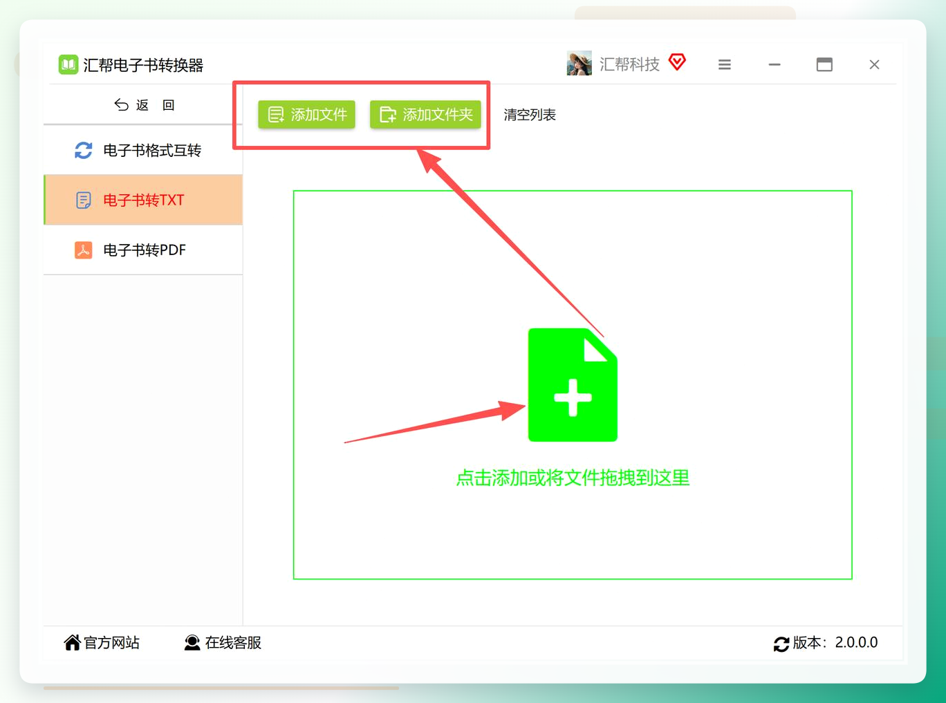Go back with 返回 button
Viewport: 946px width, 703px height.
pos(144,105)
